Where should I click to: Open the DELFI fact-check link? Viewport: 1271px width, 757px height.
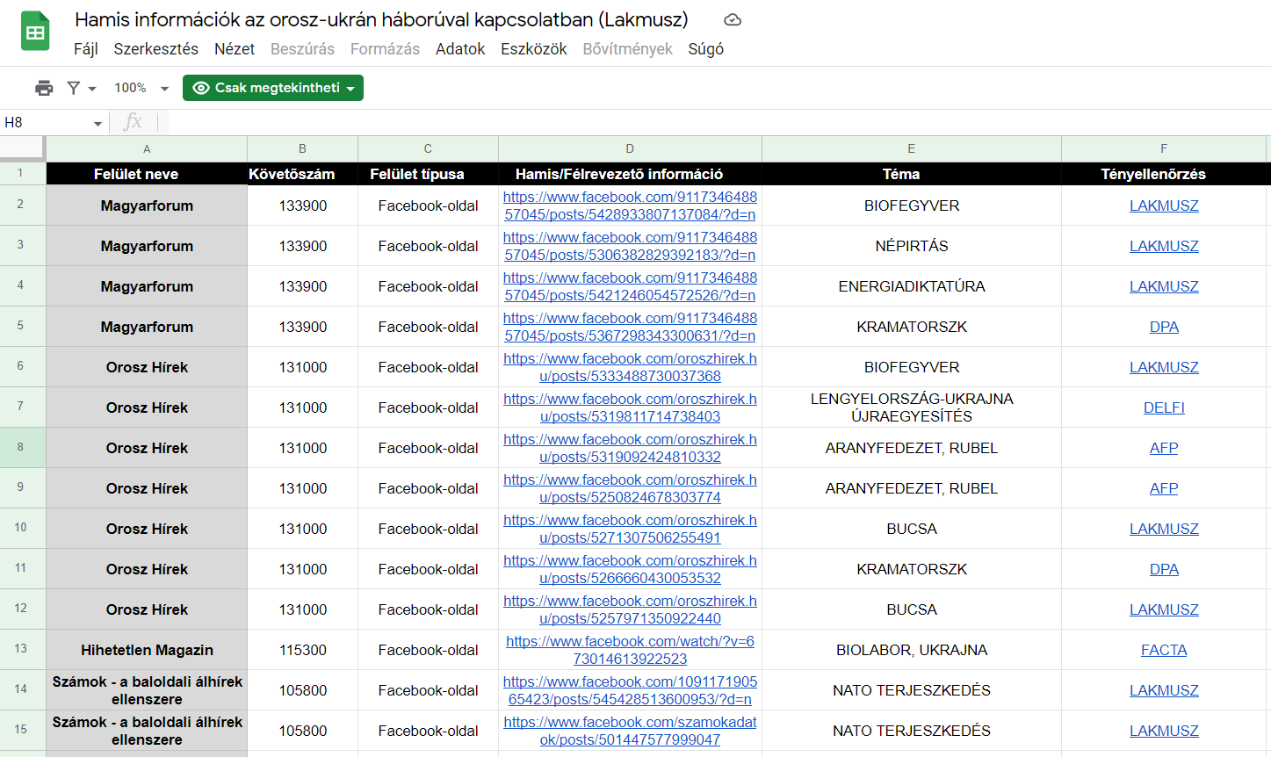(x=1164, y=407)
